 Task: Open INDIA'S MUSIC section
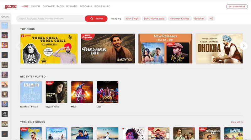[102, 6]
